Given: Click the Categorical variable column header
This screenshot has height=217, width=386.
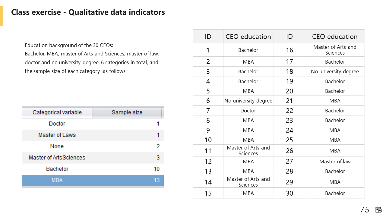Looking at the screenshot, I should click(x=57, y=112).
